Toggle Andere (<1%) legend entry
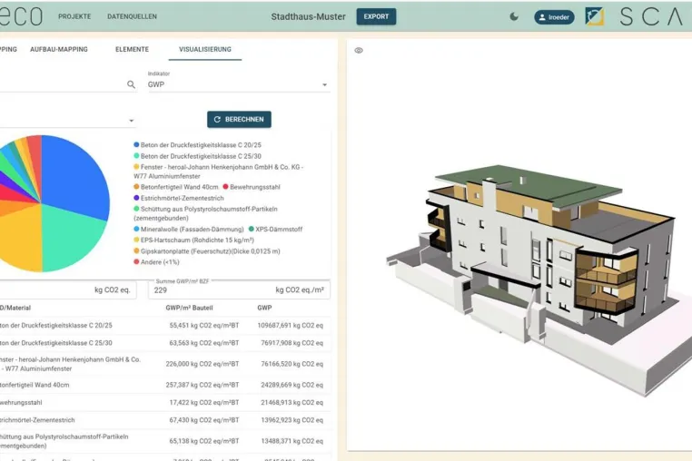 tap(157, 262)
